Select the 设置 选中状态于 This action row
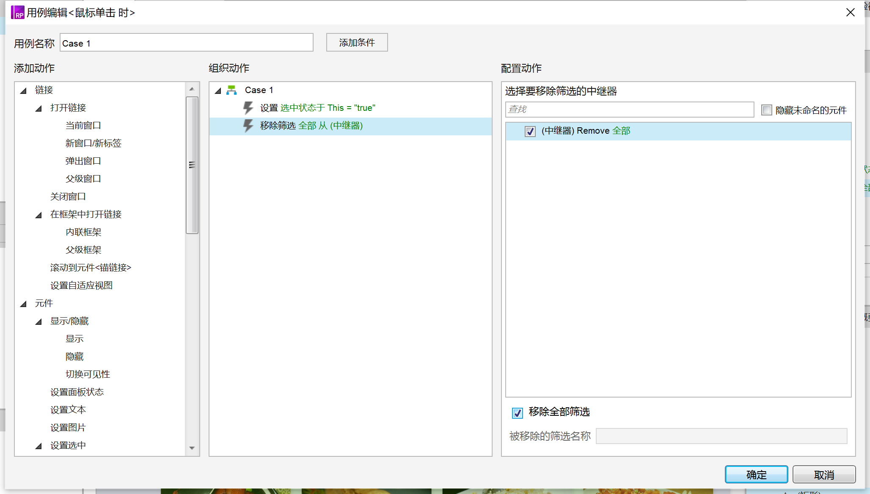 point(350,108)
